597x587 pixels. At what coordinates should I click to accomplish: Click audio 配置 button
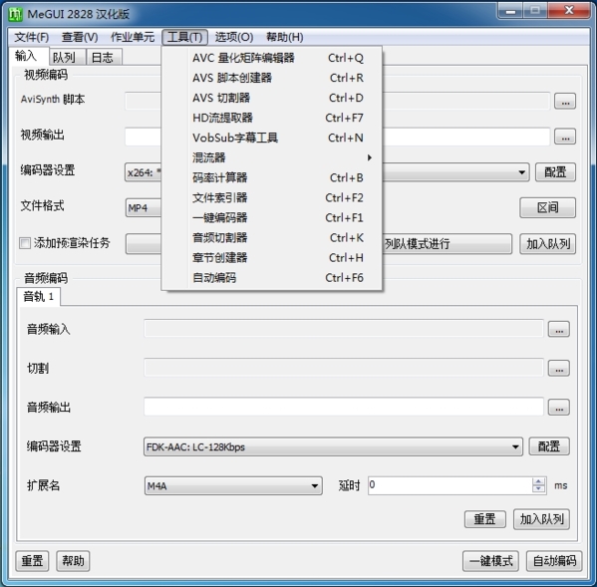click(x=549, y=446)
